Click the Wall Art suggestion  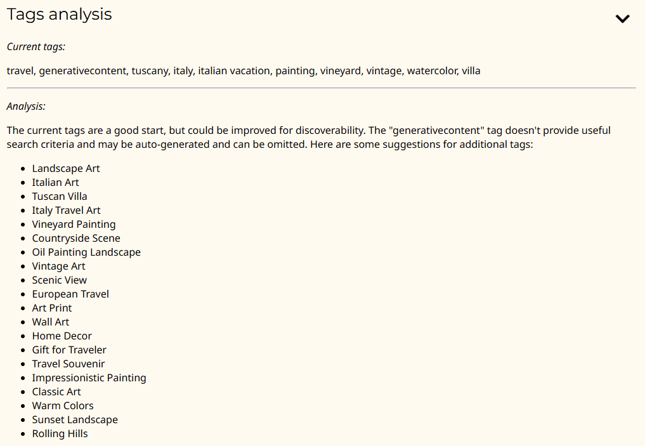click(x=51, y=322)
